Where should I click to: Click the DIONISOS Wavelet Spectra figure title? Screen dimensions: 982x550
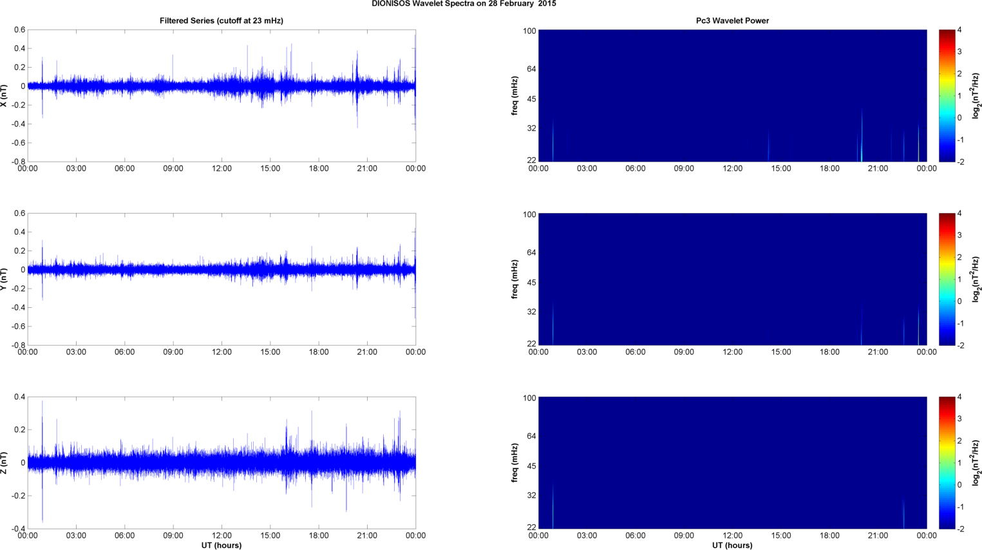pyautogui.click(x=464, y=4)
